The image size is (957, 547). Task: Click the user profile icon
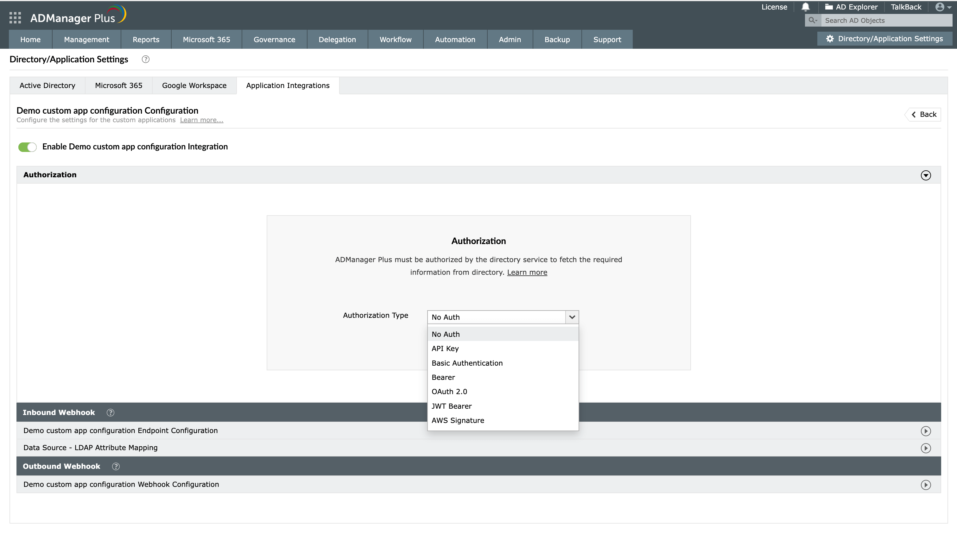coord(940,7)
